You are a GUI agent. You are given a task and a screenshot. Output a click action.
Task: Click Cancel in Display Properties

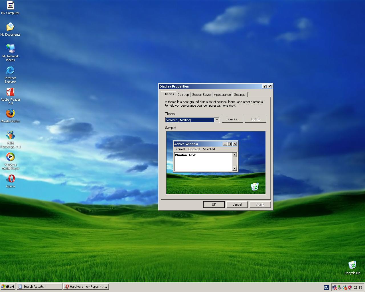237,204
